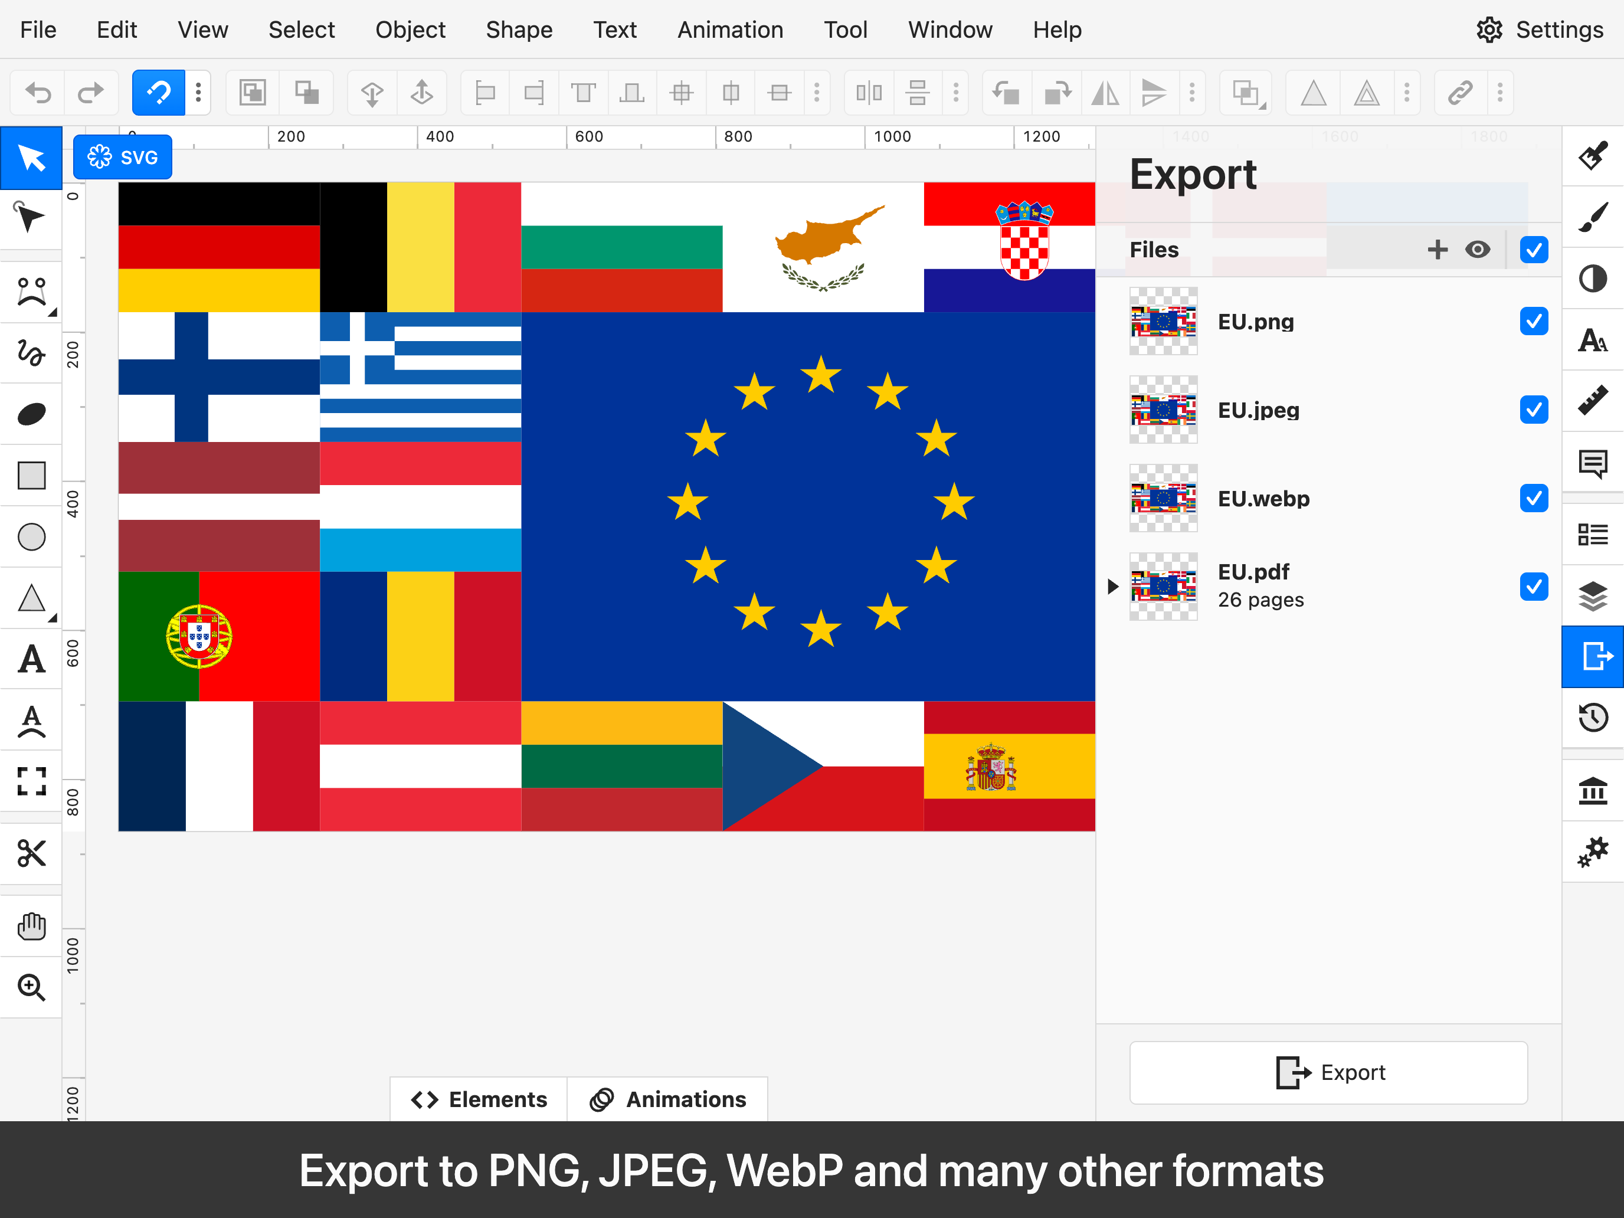1624x1218 pixels.
Task: Select the EU.jpeg file thumbnail
Action: pyautogui.click(x=1163, y=410)
